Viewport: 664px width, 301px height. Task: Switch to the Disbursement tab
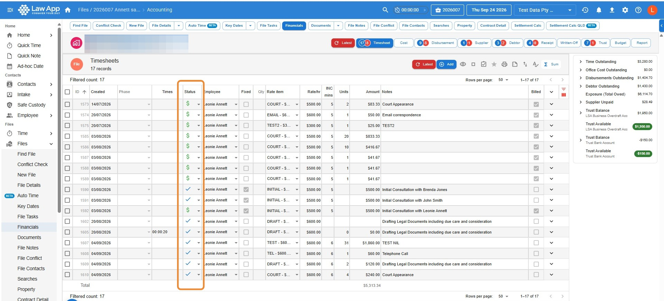436,43
